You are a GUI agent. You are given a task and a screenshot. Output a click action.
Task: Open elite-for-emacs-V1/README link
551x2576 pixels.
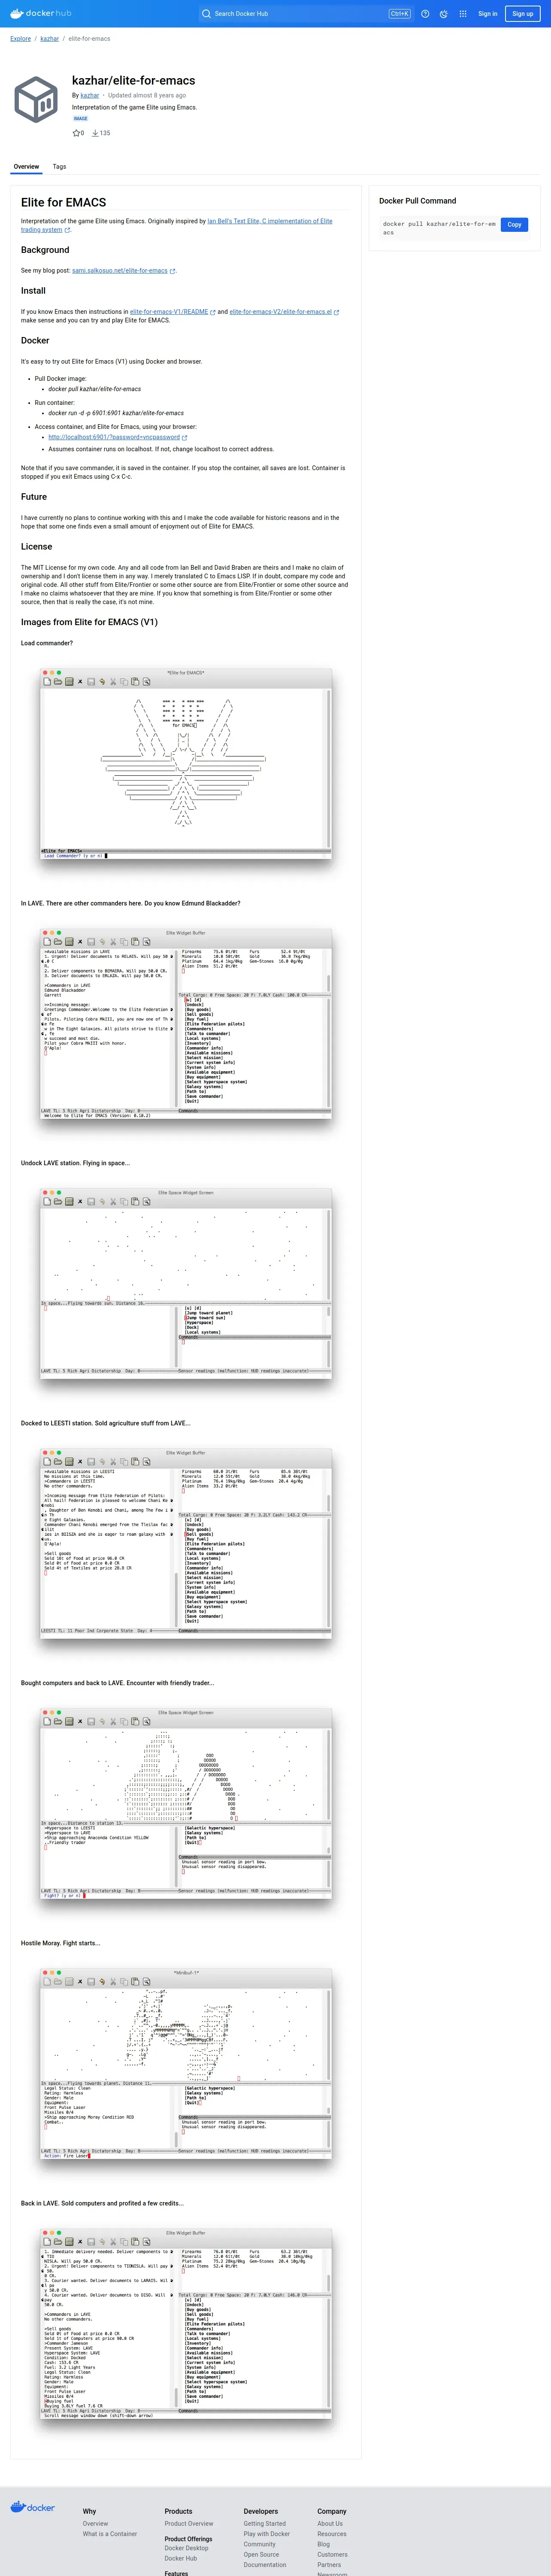(169, 312)
